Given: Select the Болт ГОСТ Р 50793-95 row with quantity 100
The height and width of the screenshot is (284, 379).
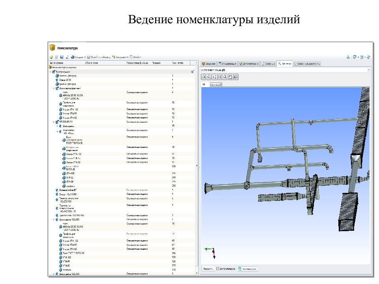Looking at the screenshot, I should [x=122, y=253].
